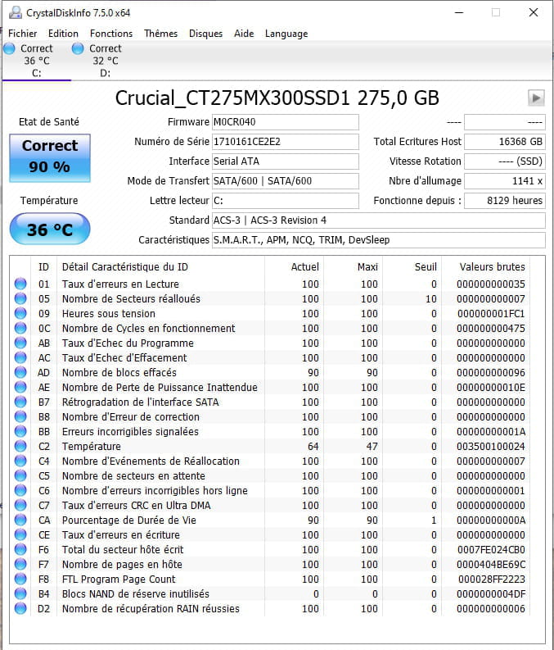Click the Actuel column header

coord(294,267)
